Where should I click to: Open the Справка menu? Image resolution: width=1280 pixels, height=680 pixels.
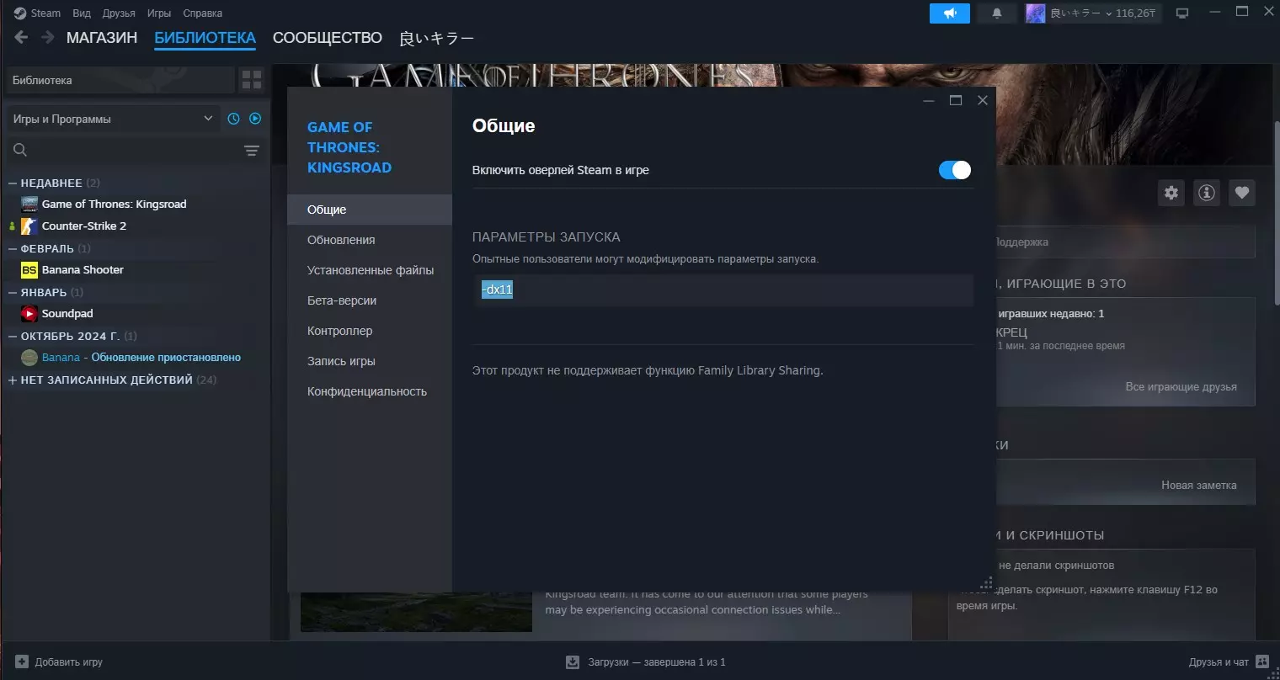click(x=203, y=13)
